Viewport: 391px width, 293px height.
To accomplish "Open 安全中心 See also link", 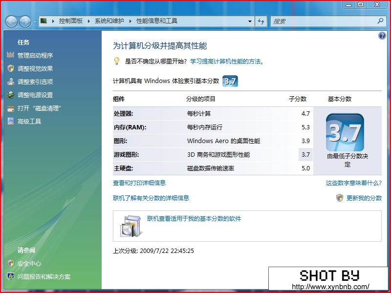I will [x=29, y=264].
